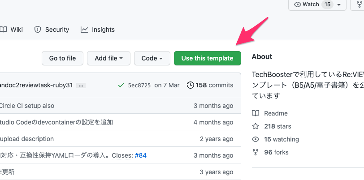Viewport: 364px width, 180px height.
Task: Expand the Add file dropdown
Action: [108, 58]
